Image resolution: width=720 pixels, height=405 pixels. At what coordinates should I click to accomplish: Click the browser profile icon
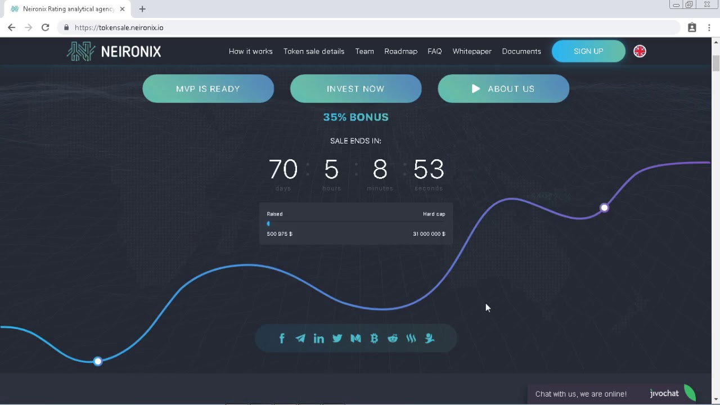[x=692, y=28]
